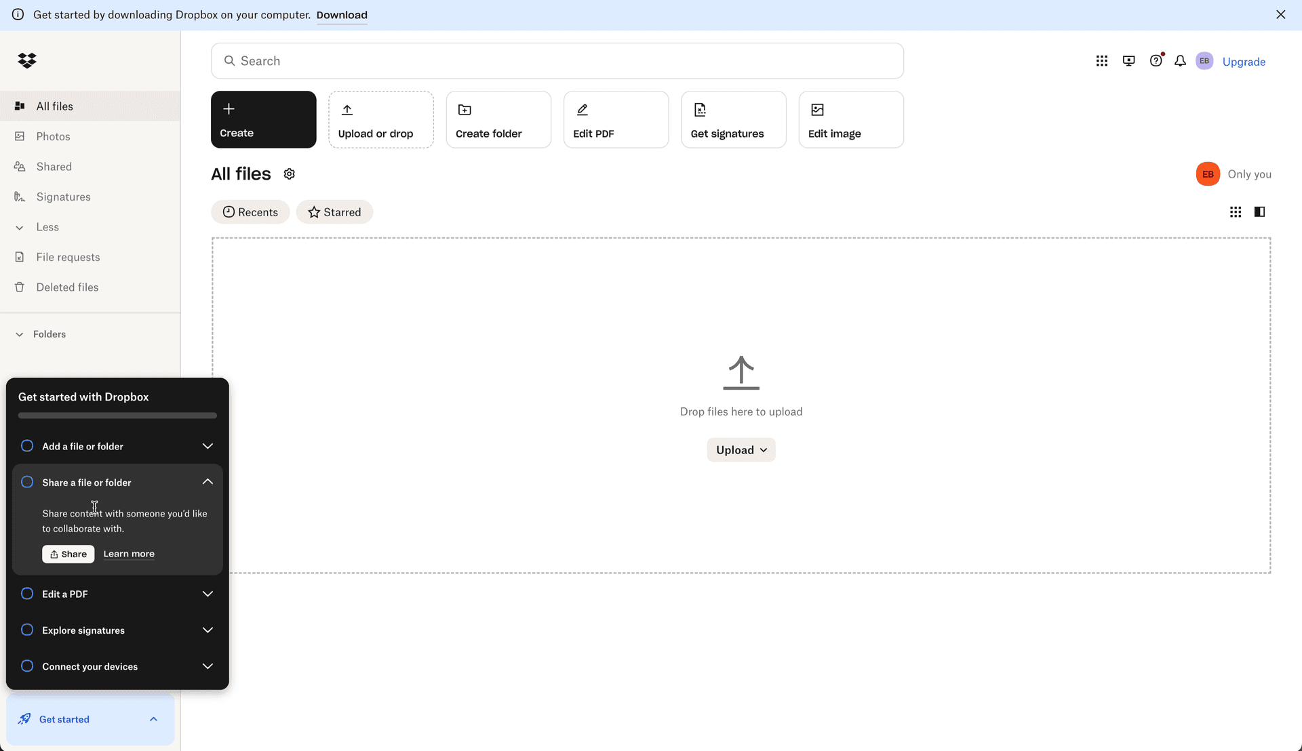Toggle the details side panel icon
The width and height of the screenshot is (1302, 751).
point(1259,212)
